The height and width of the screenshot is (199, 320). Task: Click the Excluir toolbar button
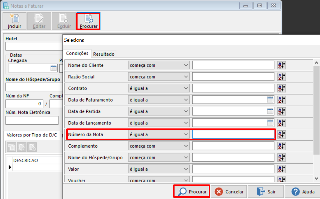click(64, 21)
